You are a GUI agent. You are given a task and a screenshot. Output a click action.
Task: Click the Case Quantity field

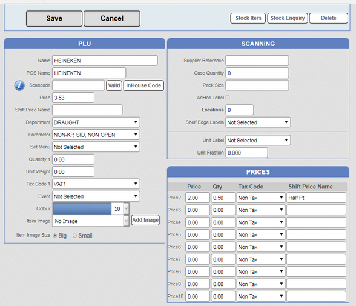coord(257,73)
